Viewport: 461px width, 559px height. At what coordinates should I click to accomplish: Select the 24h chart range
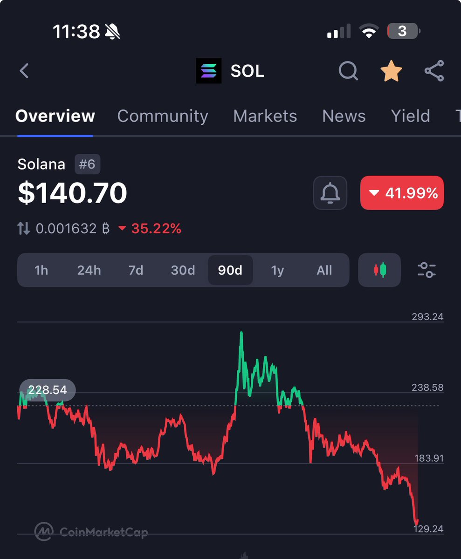(89, 270)
